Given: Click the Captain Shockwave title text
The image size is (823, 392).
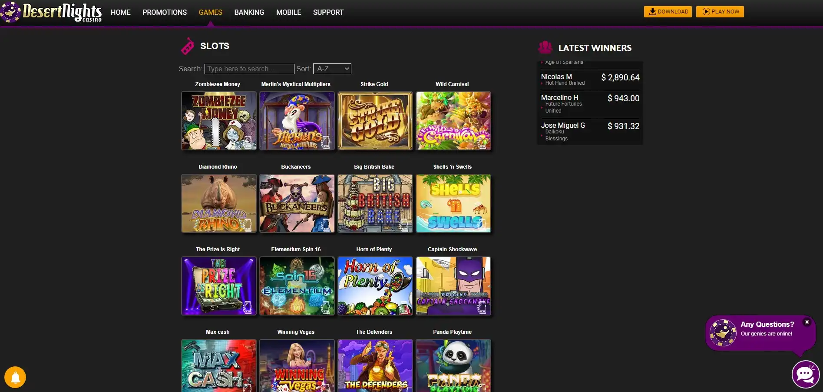Looking at the screenshot, I should click(452, 249).
